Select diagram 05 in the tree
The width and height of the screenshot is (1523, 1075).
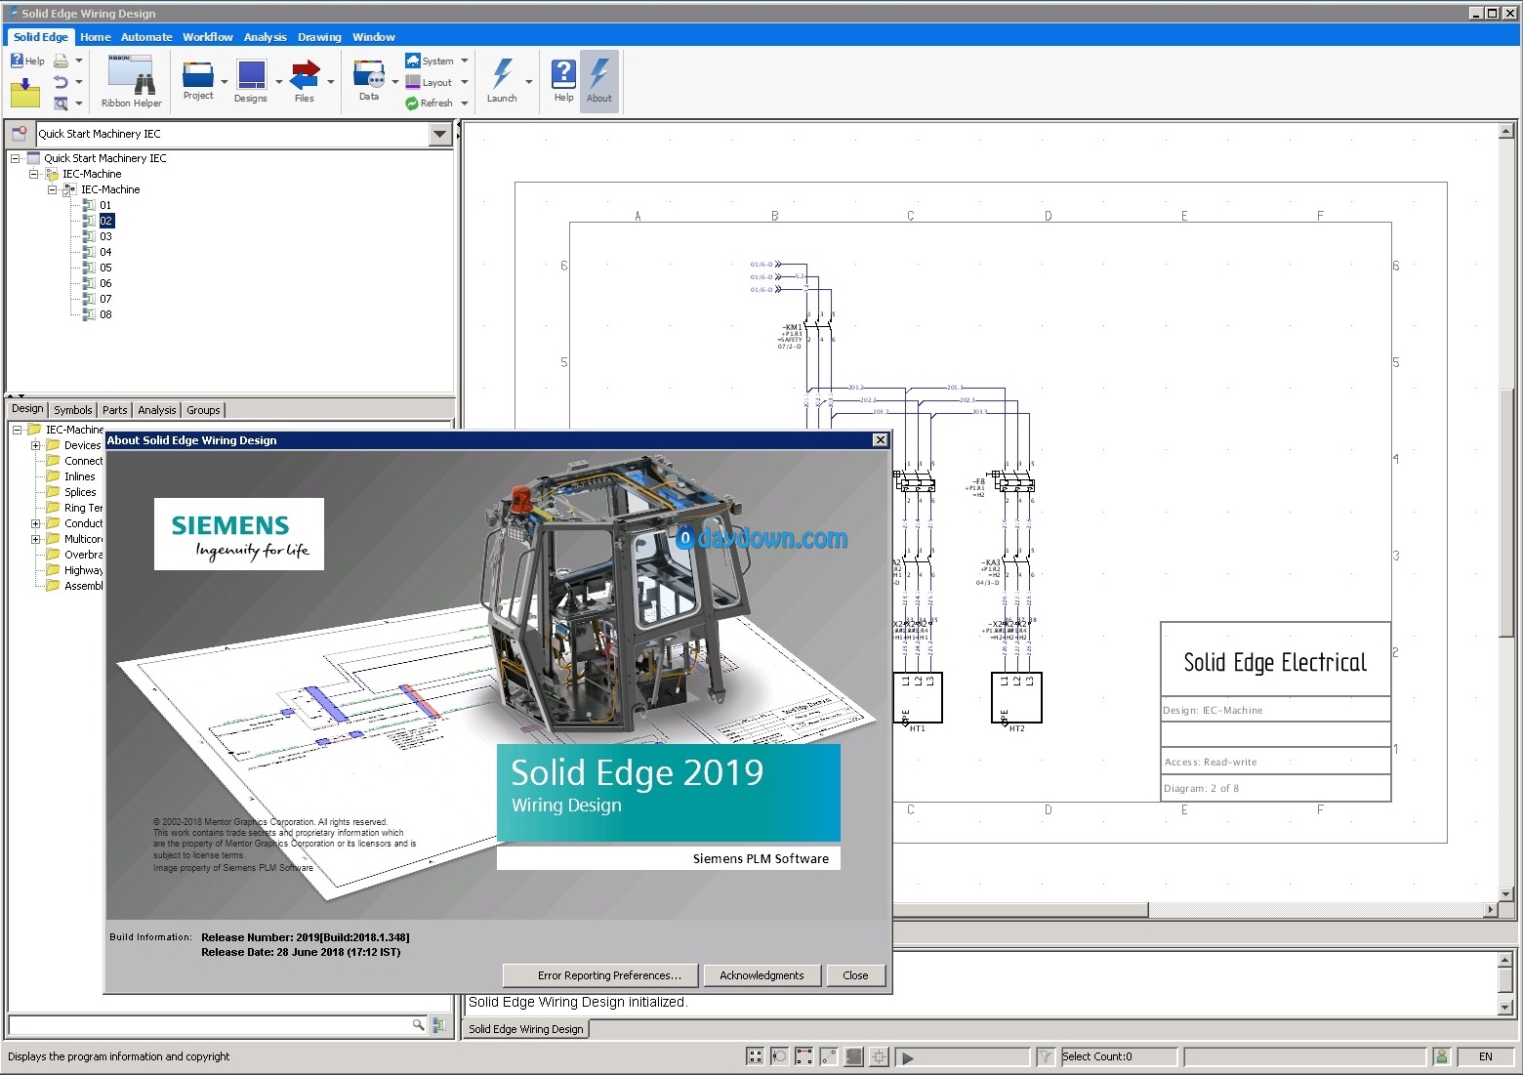tap(105, 268)
